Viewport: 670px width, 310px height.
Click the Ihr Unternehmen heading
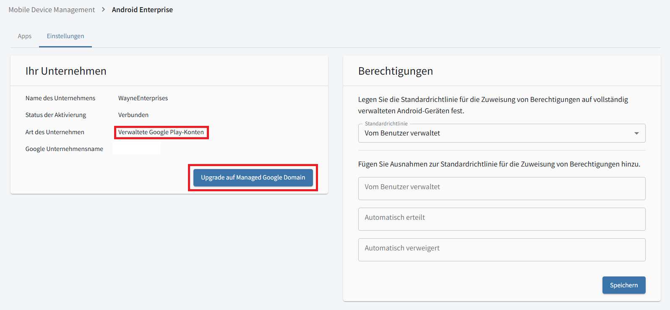click(66, 71)
